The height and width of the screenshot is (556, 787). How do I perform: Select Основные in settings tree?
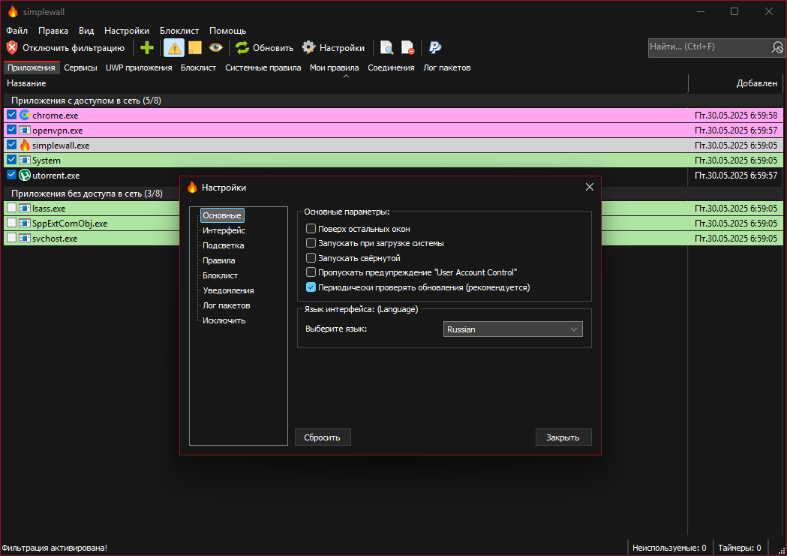pyautogui.click(x=222, y=215)
